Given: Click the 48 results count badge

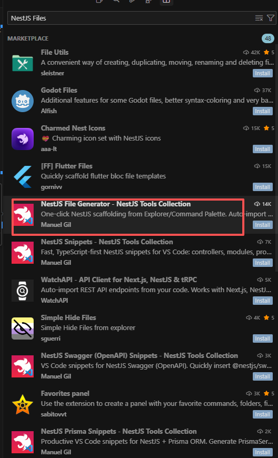Looking at the screenshot, I should coord(268,38).
